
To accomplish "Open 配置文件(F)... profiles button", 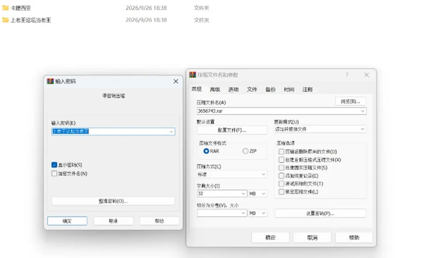I will [x=232, y=130].
